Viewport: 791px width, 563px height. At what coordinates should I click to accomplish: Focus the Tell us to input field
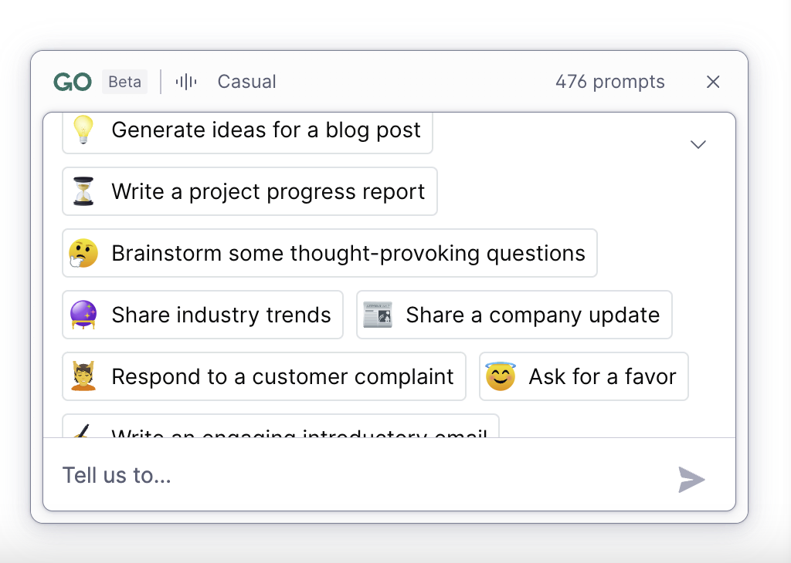coord(363,475)
